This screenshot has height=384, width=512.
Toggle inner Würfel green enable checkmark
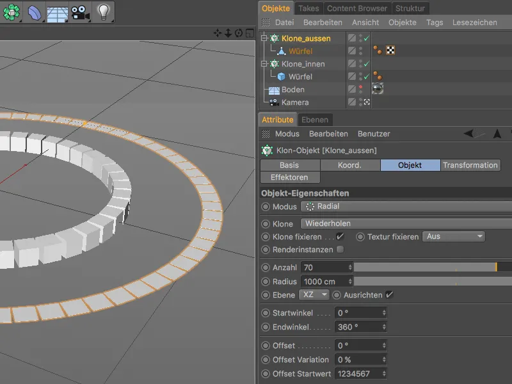(x=367, y=76)
